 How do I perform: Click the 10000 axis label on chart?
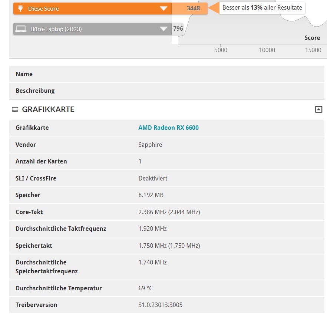coord(267,50)
